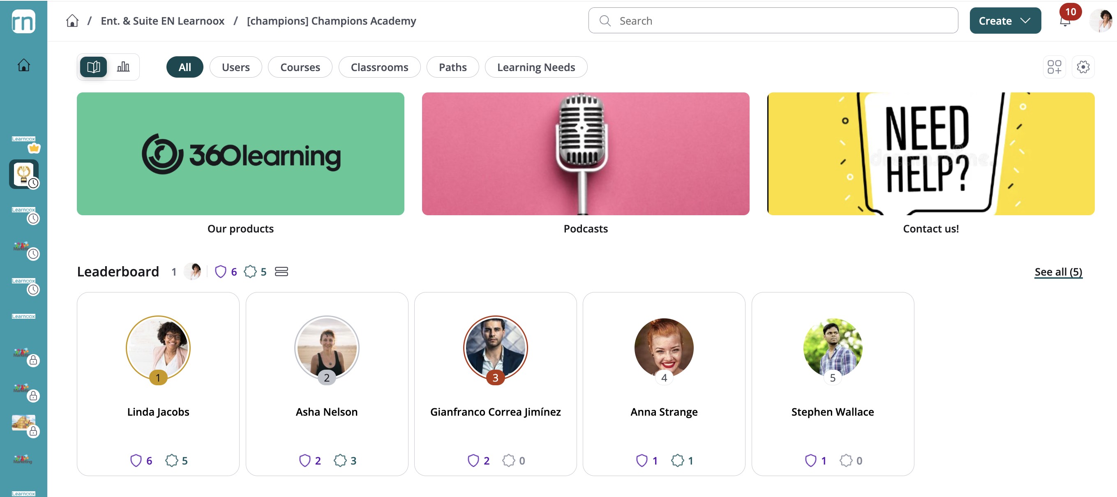Image resolution: width=1117 pixels, height=497 pixels.
Task: Switch to the bar chart statistics view
Action: pos(123,67)
